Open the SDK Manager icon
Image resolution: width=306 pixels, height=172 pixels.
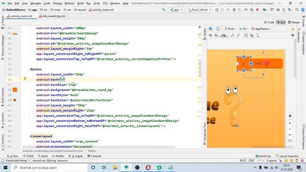(x=290, y=10)
